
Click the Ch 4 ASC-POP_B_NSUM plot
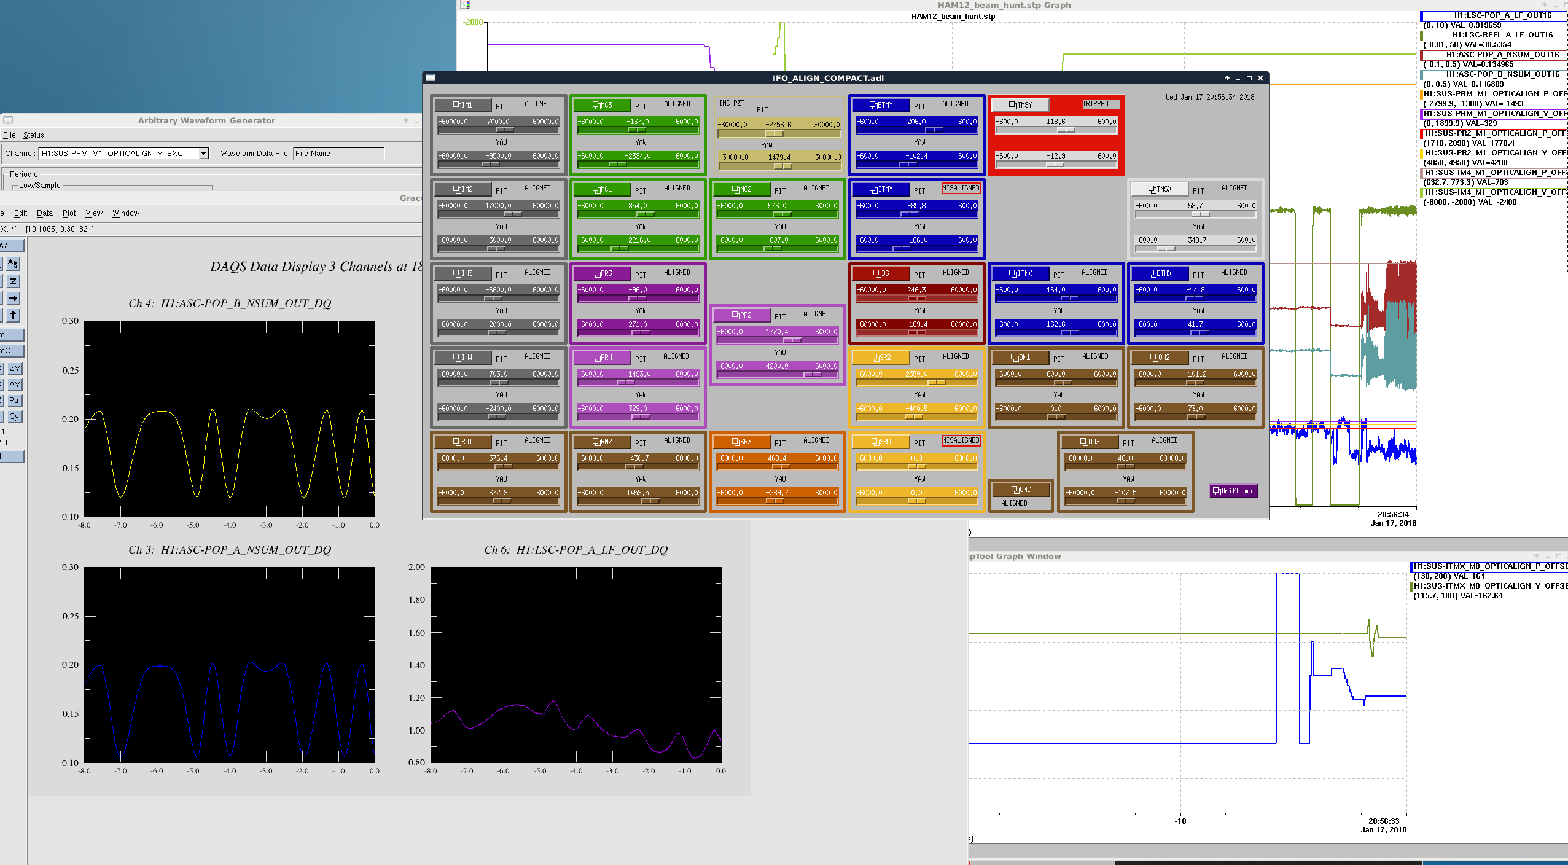click(229, 418)
